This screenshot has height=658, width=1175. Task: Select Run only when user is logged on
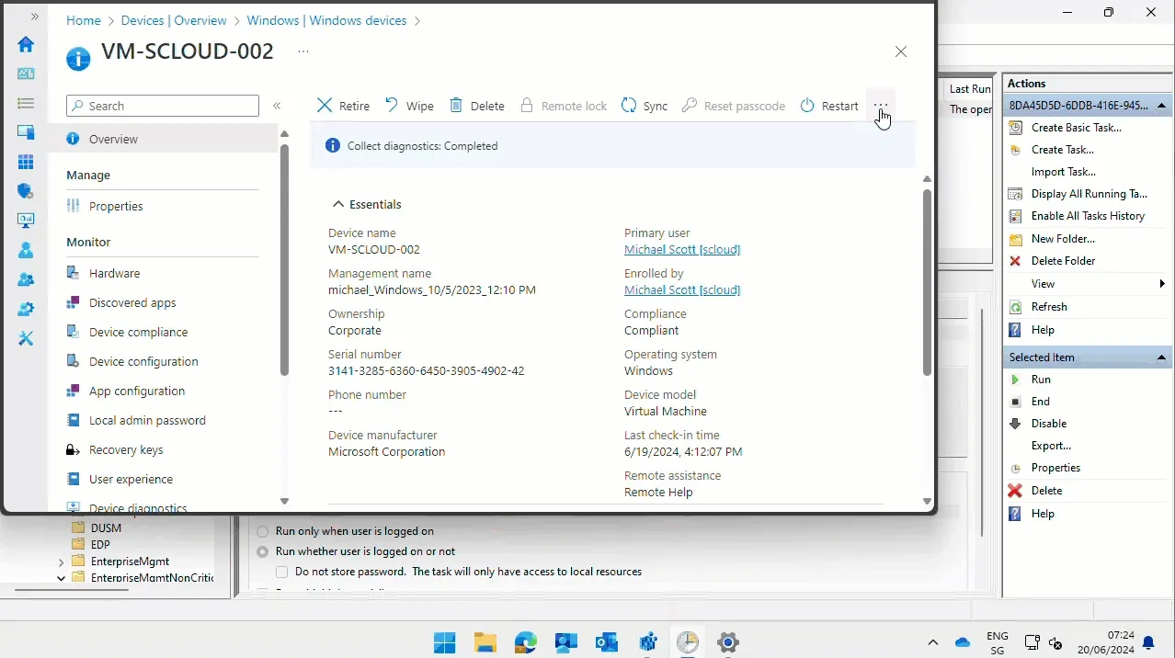pyautogui.click(x=263, y=531)
